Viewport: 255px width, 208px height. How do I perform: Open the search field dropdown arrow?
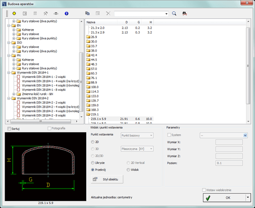coord(166,14)
